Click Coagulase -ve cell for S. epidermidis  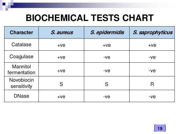click(107, 57)
